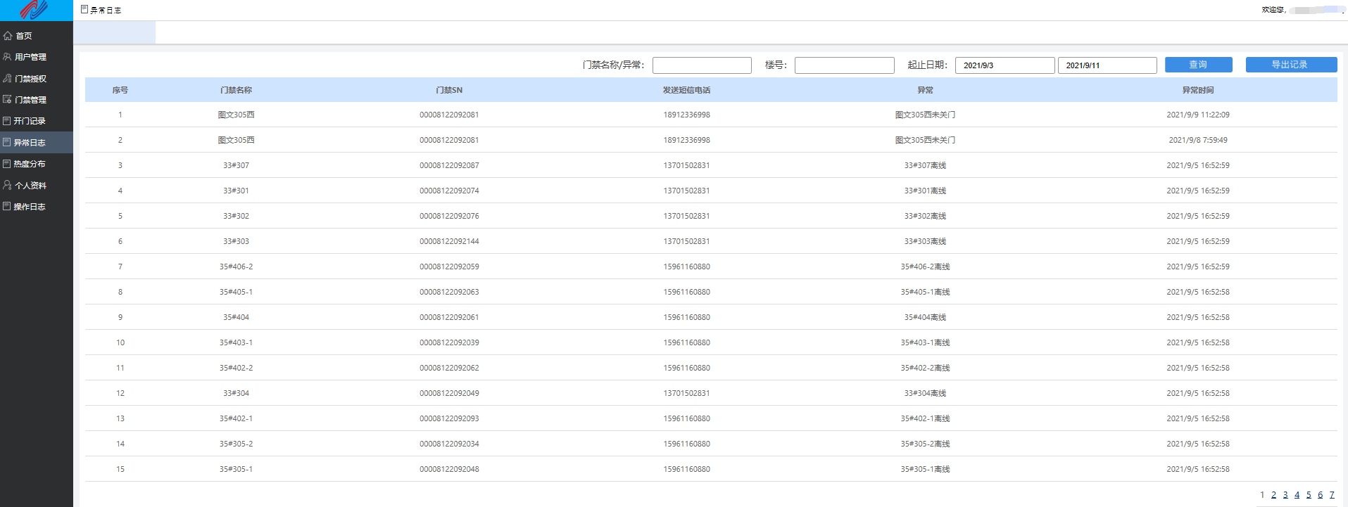The width and height of the screenshot is (1348, 507).
Task: Navigate to page 4 of results
Action: click(x=1297, y=495)
